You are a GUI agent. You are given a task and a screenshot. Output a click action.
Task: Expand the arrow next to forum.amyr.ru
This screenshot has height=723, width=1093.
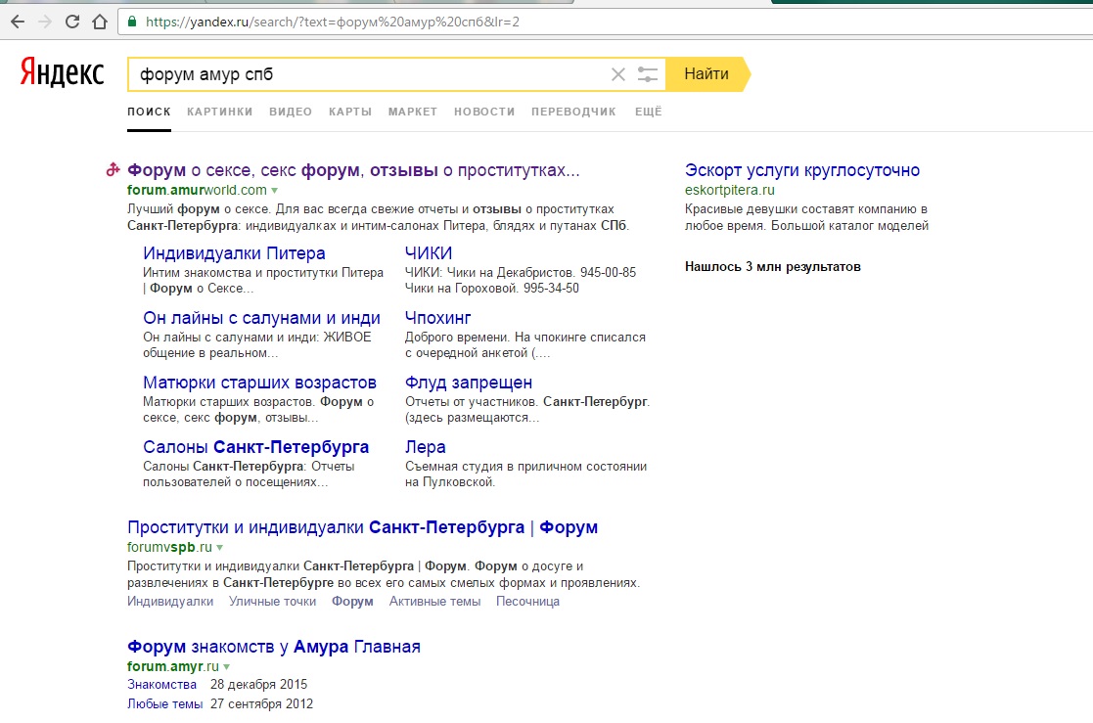point(224,666)
